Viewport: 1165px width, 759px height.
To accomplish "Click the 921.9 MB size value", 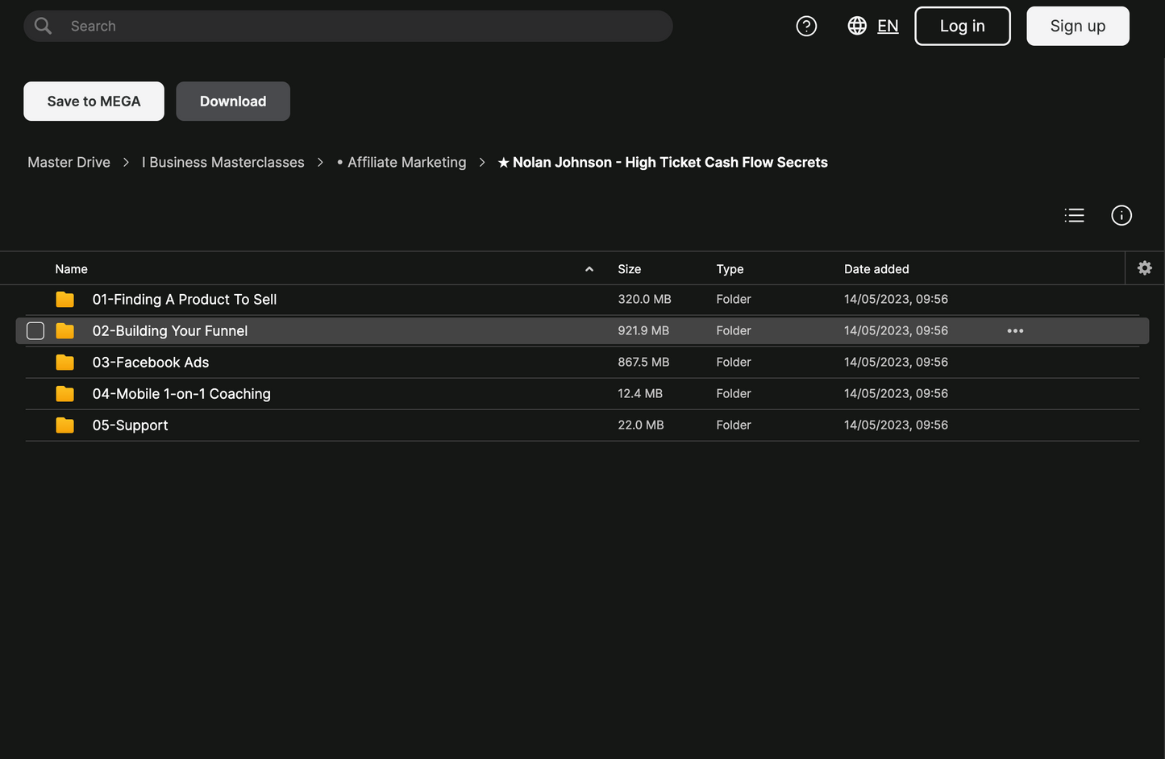I will 643,330.
